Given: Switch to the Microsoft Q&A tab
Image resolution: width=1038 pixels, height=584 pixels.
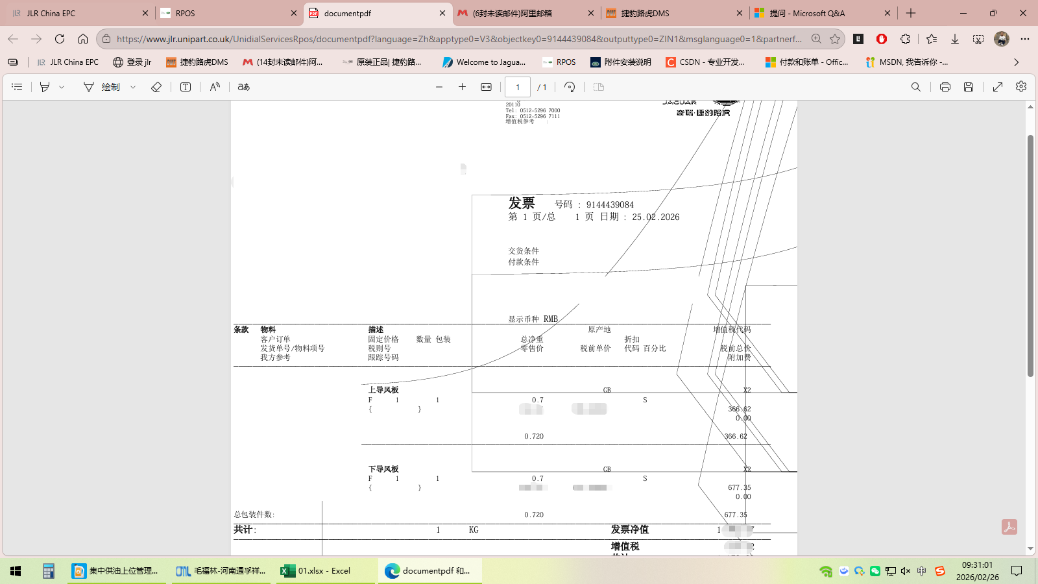Looking at the screenshot, I should tap(823, 13).
